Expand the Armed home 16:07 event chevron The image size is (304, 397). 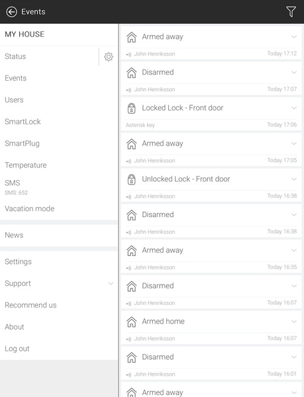[x=294, y=322]
